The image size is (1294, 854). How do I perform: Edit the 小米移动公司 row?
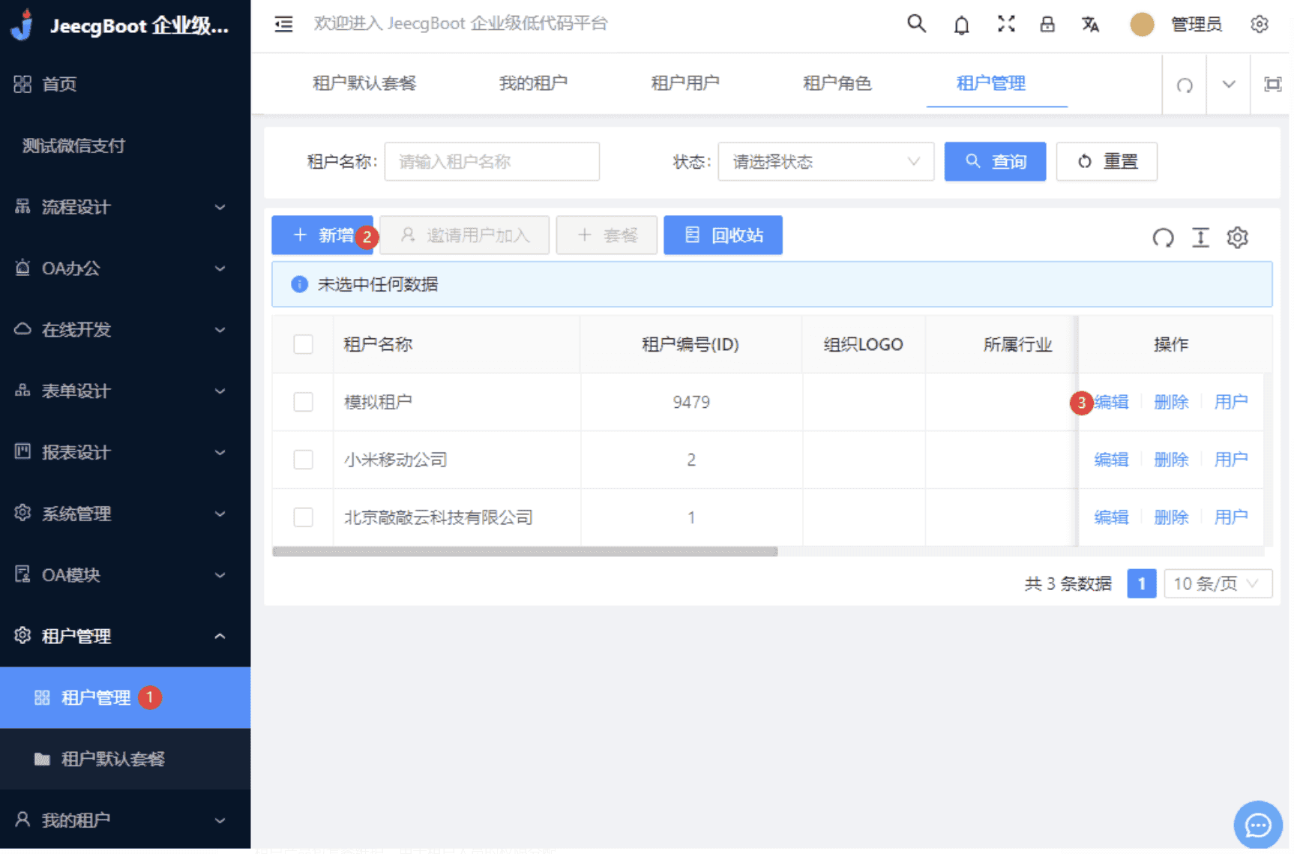pyautogui.click(x=1111, y=460)
